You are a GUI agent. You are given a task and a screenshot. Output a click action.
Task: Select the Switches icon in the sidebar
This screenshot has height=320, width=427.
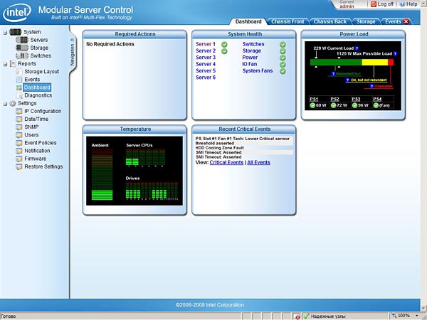coord(21,55)
